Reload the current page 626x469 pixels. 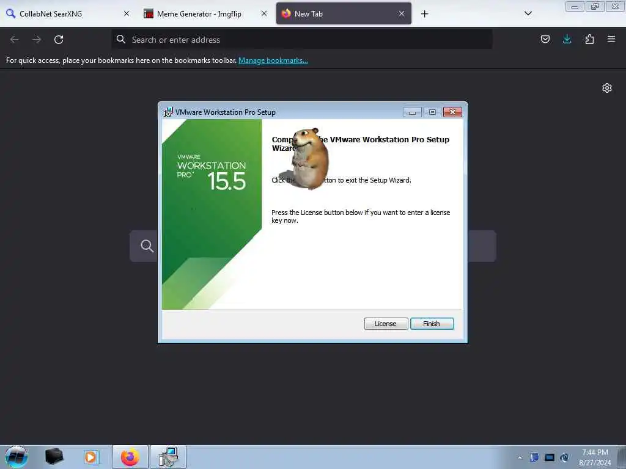[x=59, y=40]
